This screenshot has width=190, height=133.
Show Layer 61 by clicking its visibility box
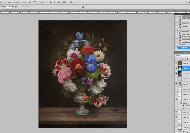coord(176,94)
